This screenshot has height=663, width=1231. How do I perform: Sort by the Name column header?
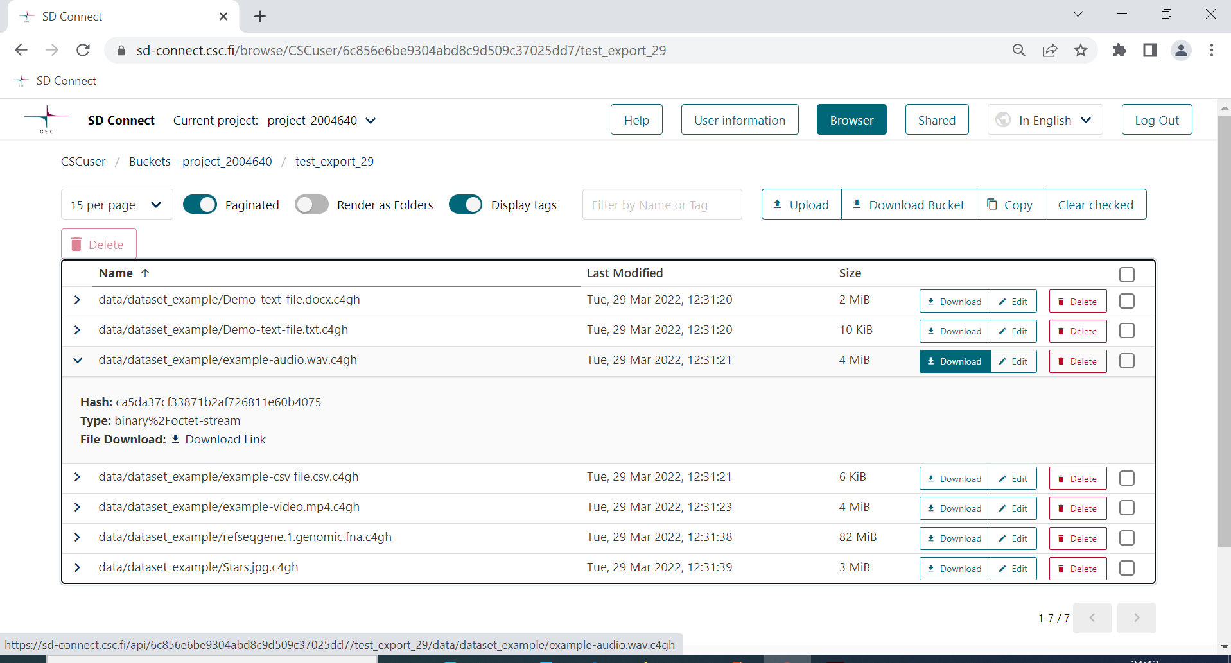click(124, 273)
